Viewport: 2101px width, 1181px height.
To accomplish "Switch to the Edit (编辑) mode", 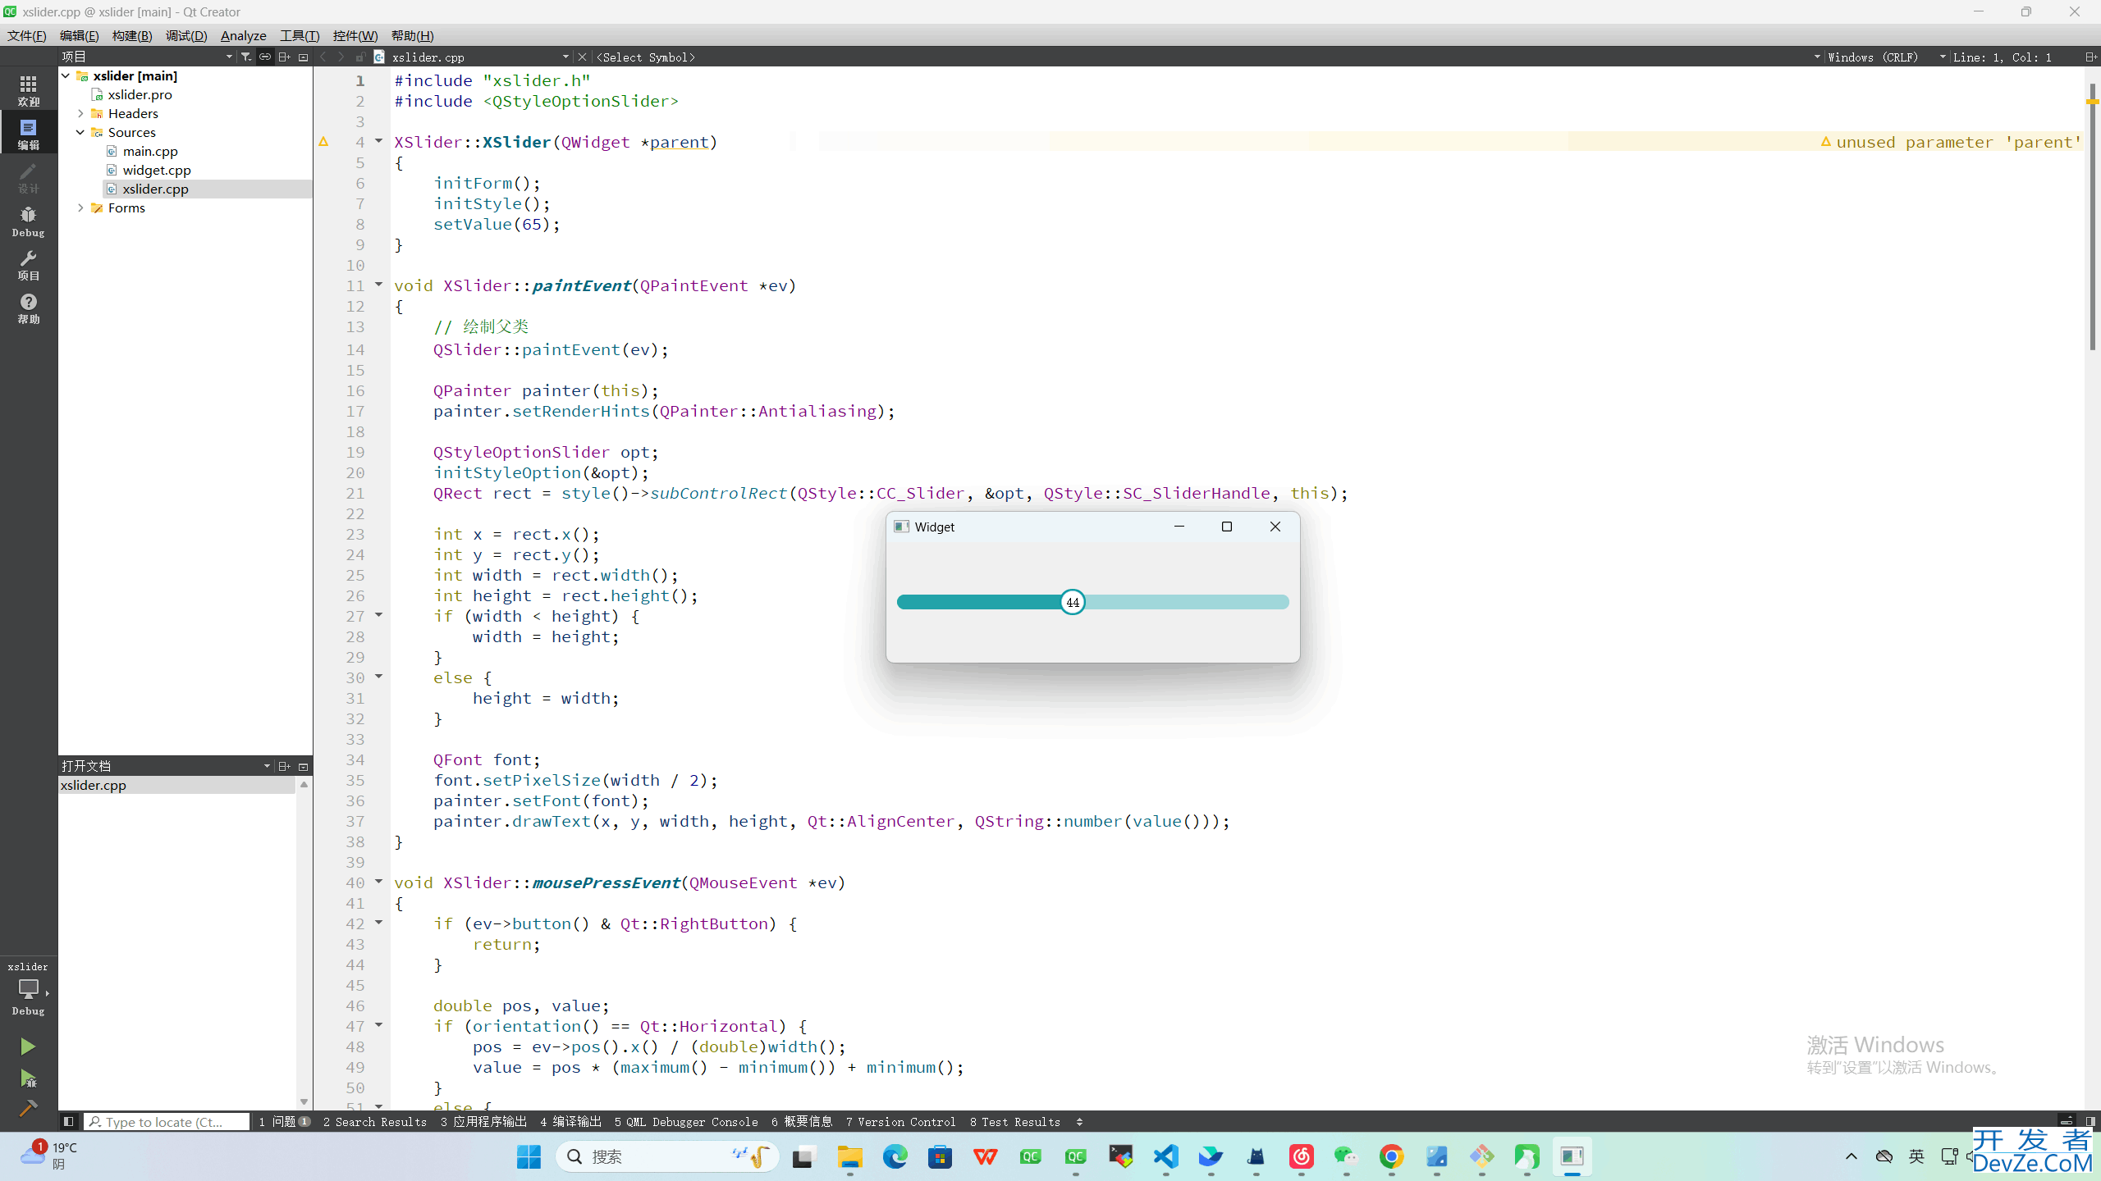I will tap(28, 134).
